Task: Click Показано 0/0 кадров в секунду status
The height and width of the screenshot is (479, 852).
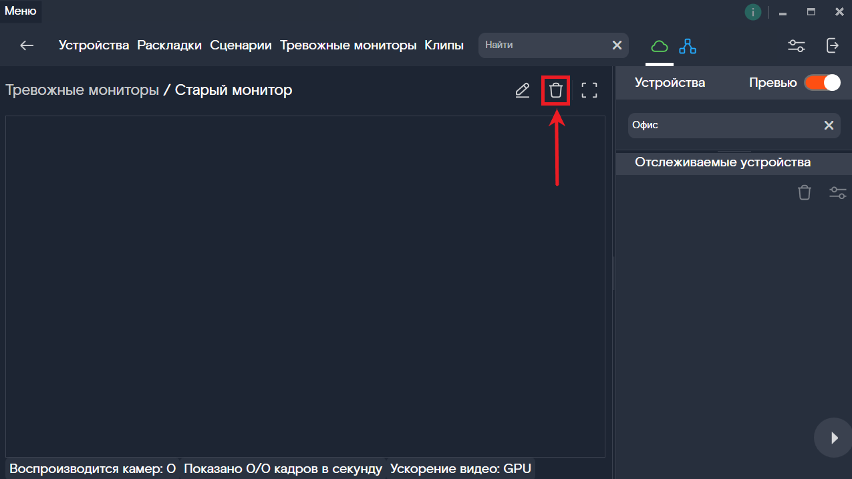Action: pyautogui.click(x=283, y=469)
